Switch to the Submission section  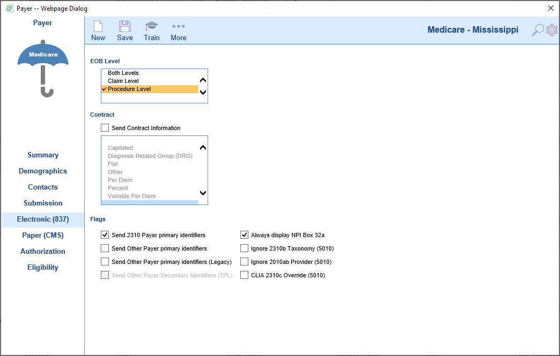[43, 203]
